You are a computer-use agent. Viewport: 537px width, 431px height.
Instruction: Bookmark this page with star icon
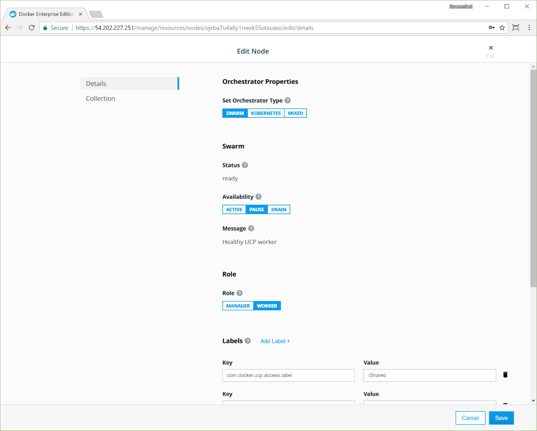[x=502, y=28]
